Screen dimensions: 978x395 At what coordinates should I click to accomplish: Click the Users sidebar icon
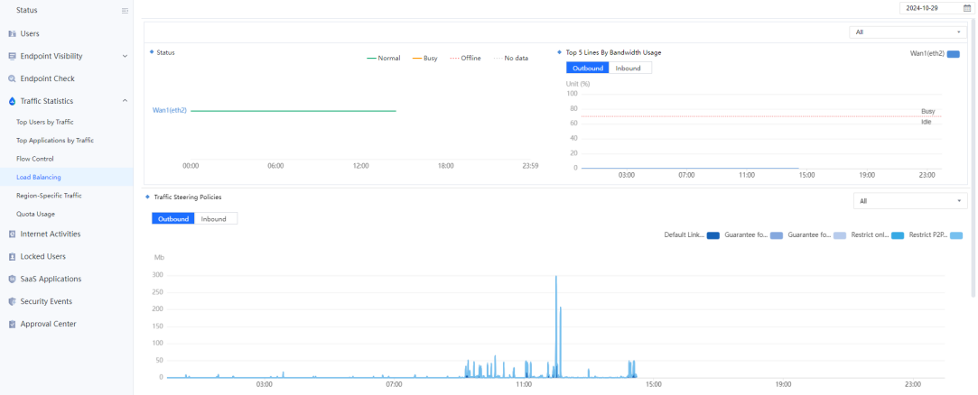click(x=12, y=33)
